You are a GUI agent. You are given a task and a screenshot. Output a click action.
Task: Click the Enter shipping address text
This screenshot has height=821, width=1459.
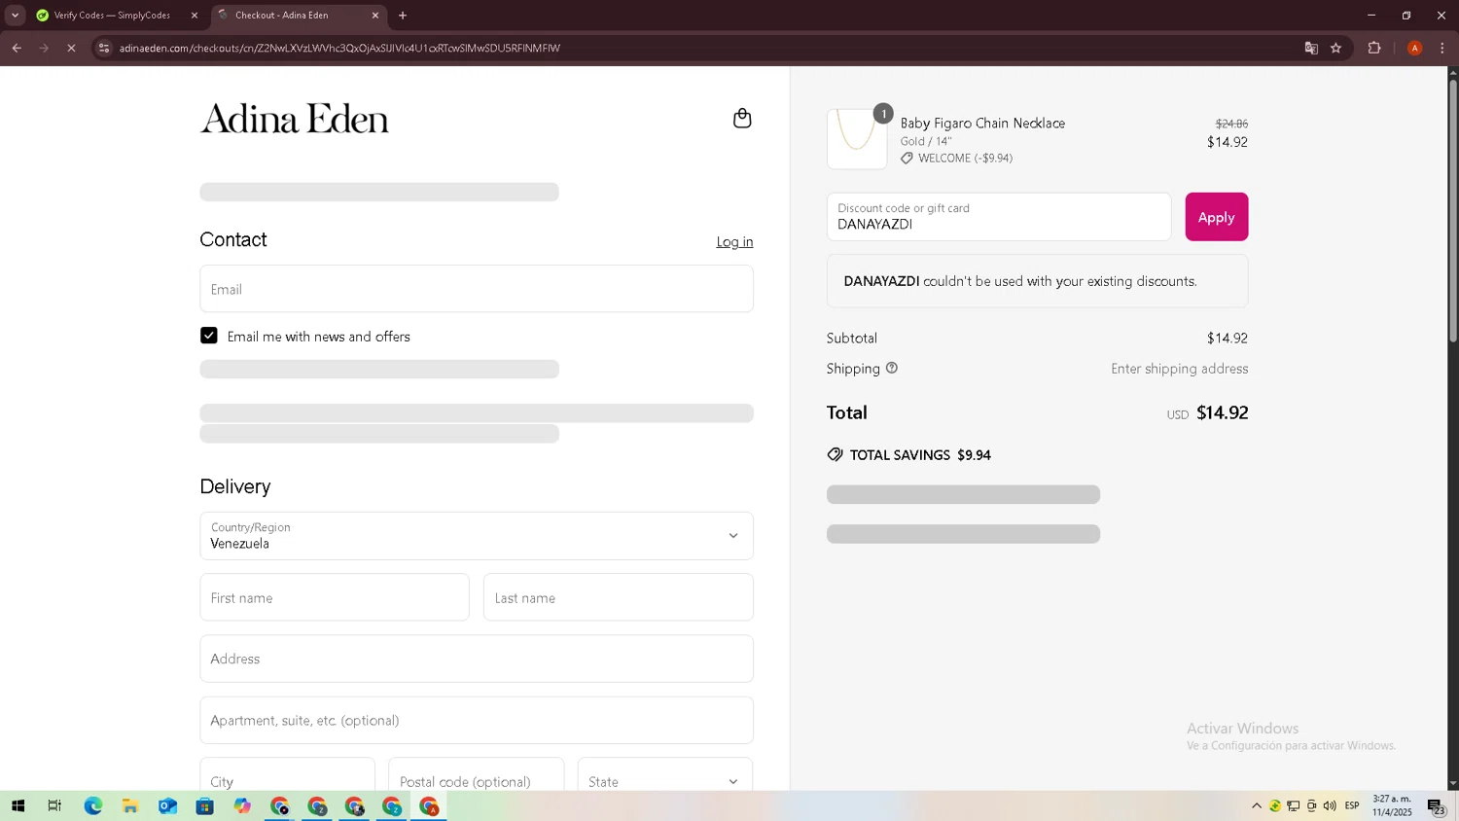coord(1180,369)
